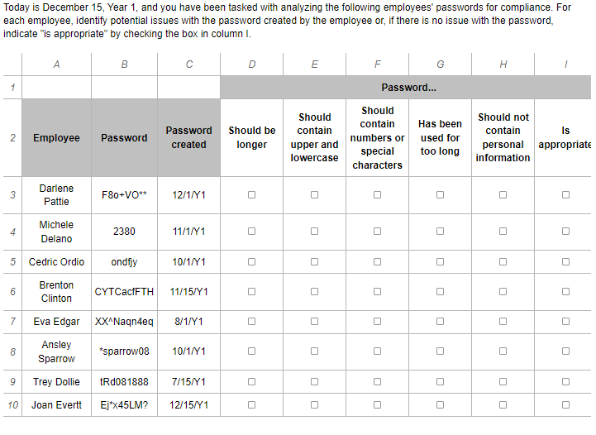Check 'Should contain numbers or special characters' for Cedric Ordio
Image resolution: width=596 pixels, height=435 pixels.
pos(377,262)
